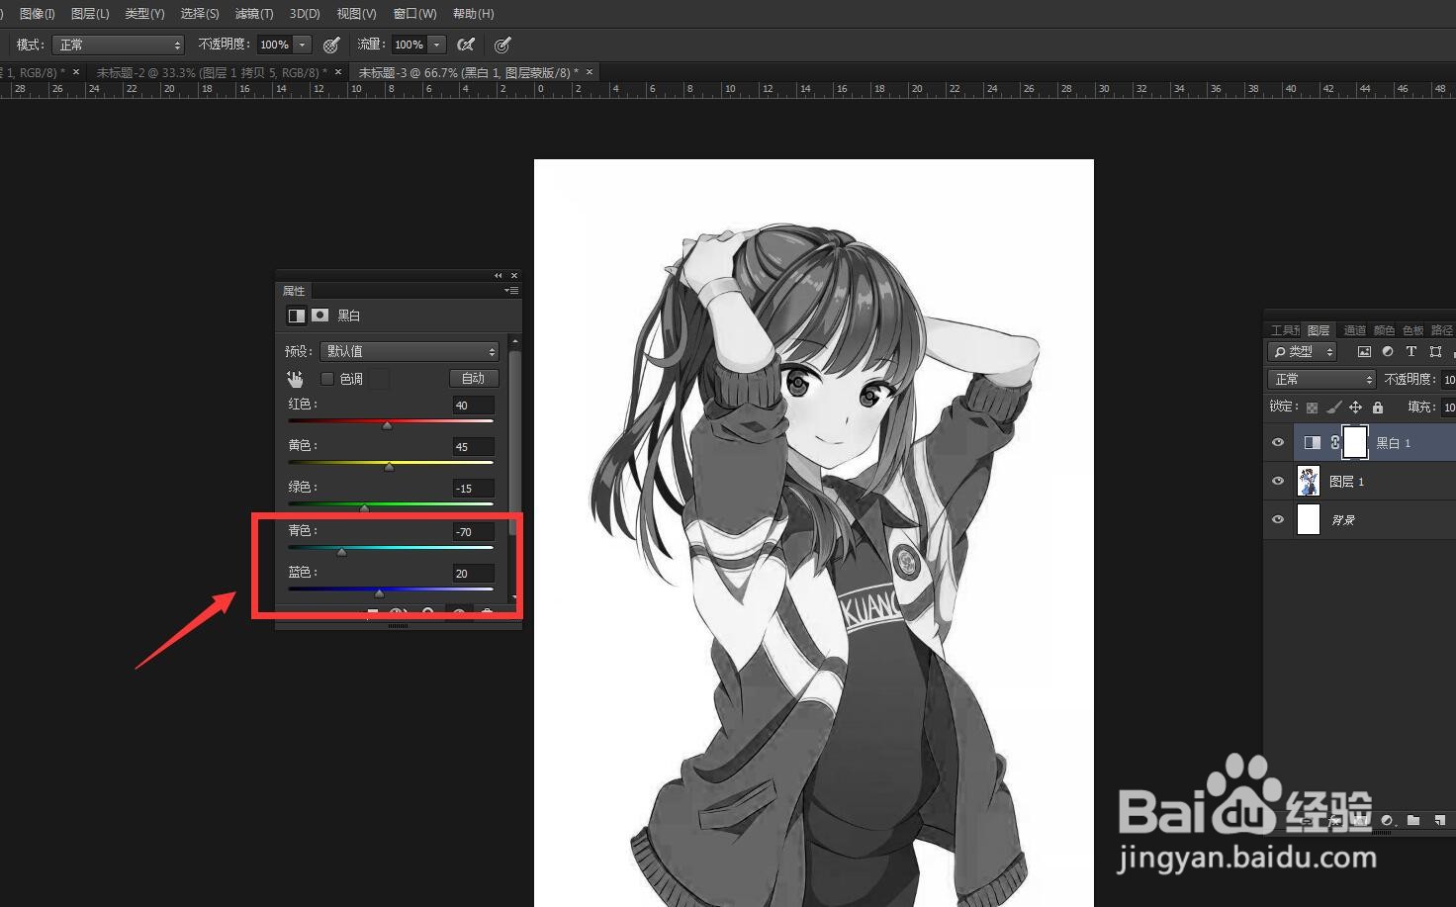The image size is (1456, 907).
Task: Toggle pressure-for-opacity brush icon
Action: coord(331,45)
